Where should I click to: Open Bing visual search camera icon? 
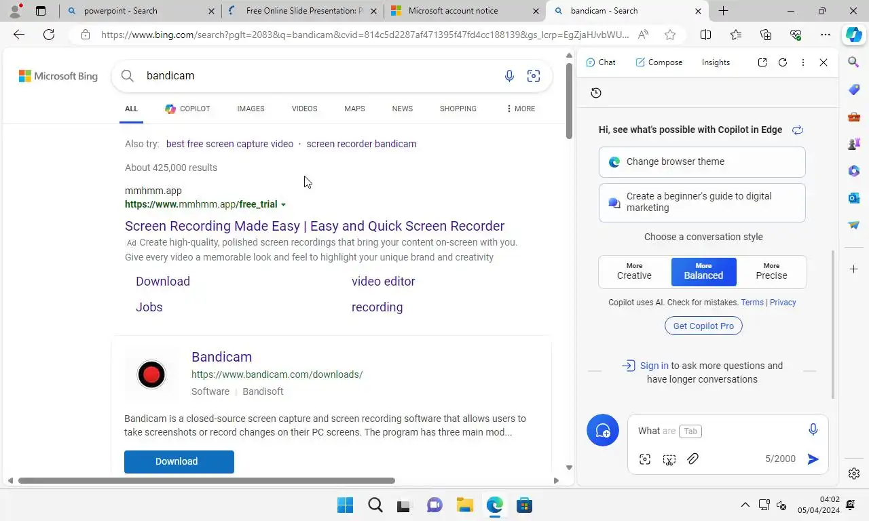click(x=534, y=76)
